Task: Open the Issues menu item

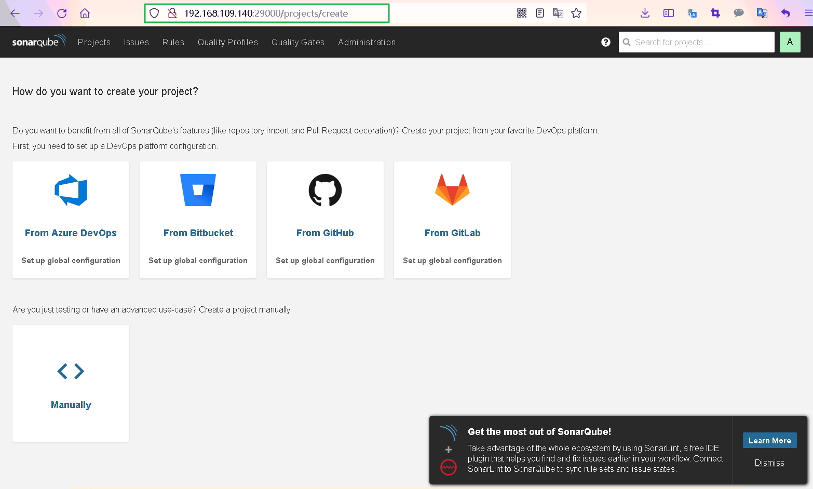Action: [x=136, y=42]
